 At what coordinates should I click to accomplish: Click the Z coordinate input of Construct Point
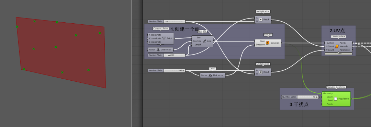155,42
